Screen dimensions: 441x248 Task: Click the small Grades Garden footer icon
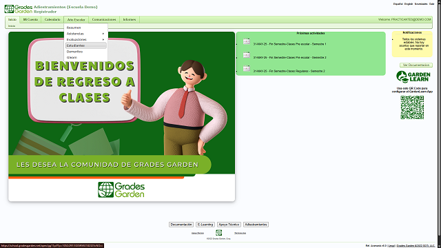point(219,233)
